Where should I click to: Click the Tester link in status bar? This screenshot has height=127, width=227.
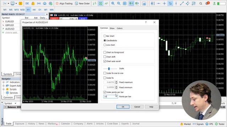[220, 124]
